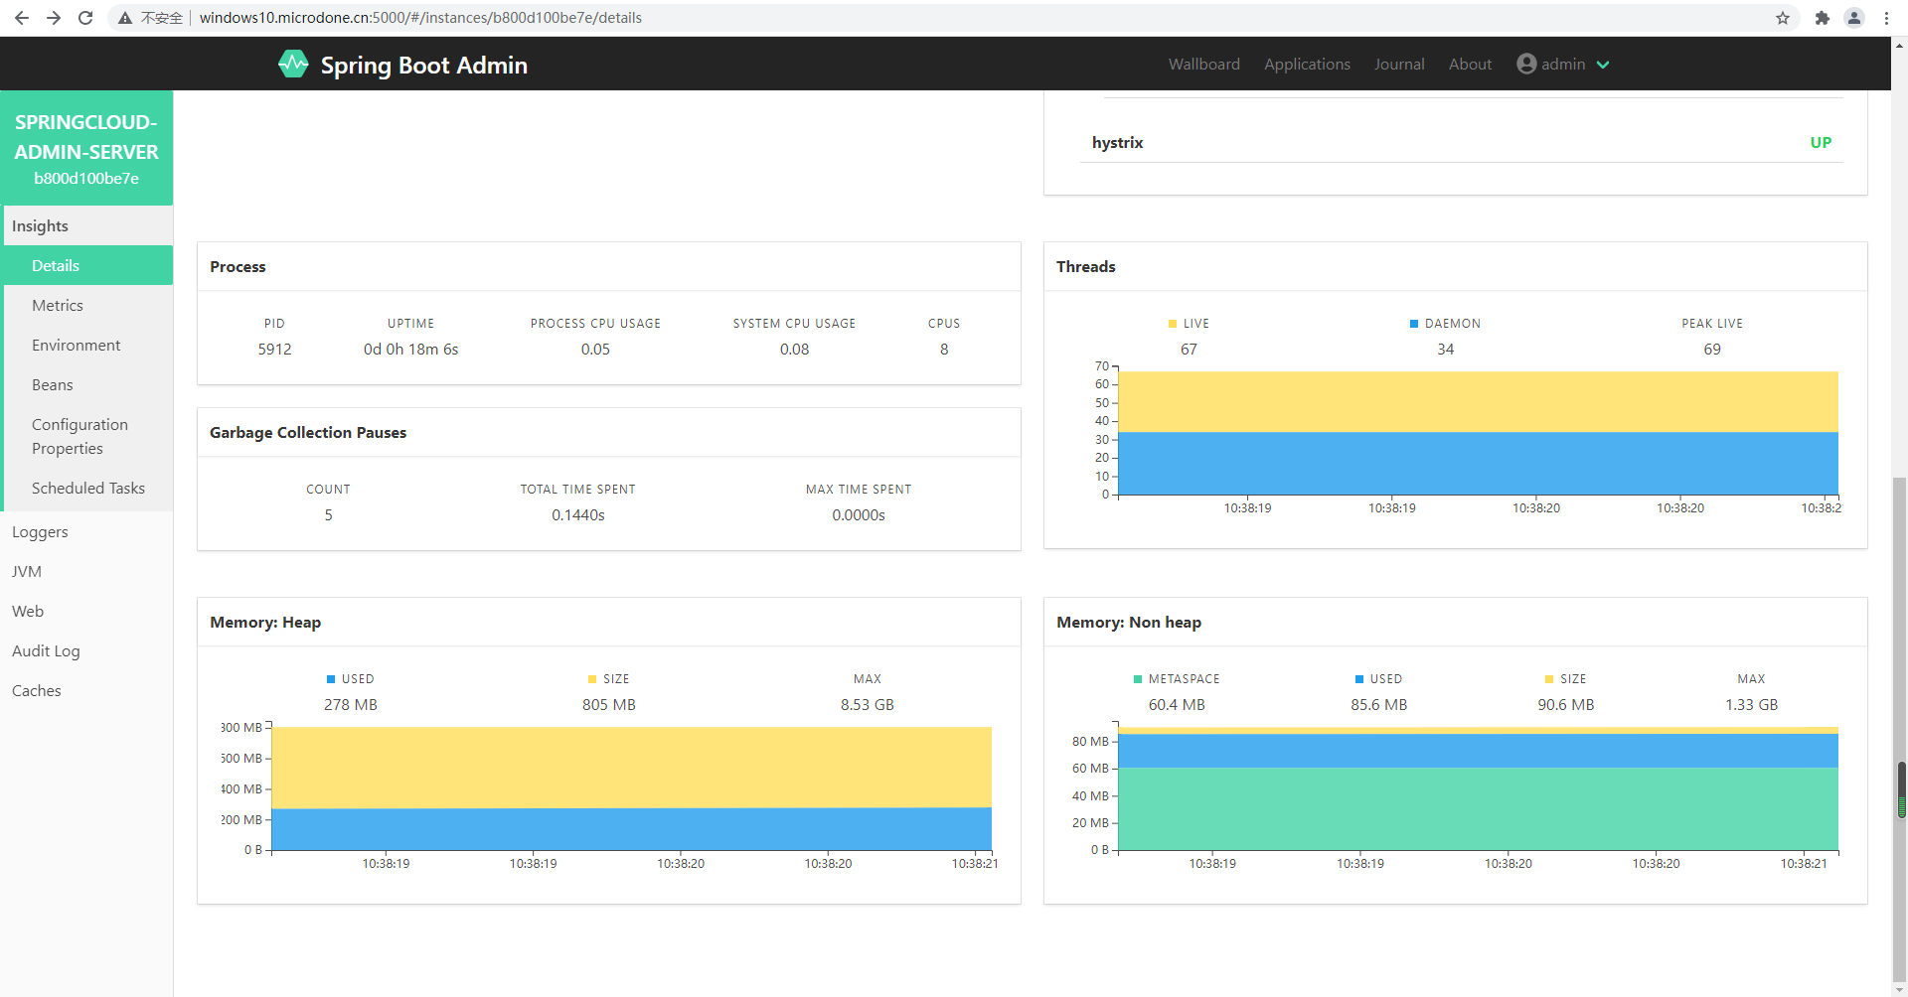Open the browser three-dot menu
Screen dimensions: 1908x997
pyautogui.click(x=1886, y=18)
